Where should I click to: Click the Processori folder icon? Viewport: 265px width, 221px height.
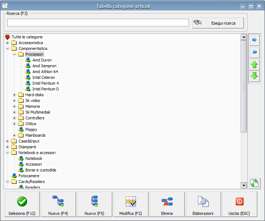pyautogui.click(x=21, y=54)
